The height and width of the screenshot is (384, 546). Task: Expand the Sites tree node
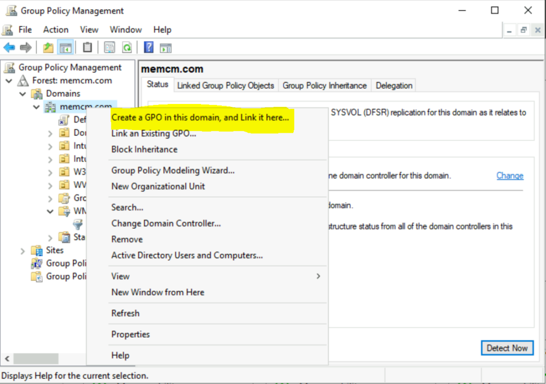click(22, 251)
